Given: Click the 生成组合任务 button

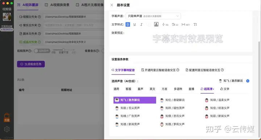Looking at the screenshot, I should pos(31,64).
